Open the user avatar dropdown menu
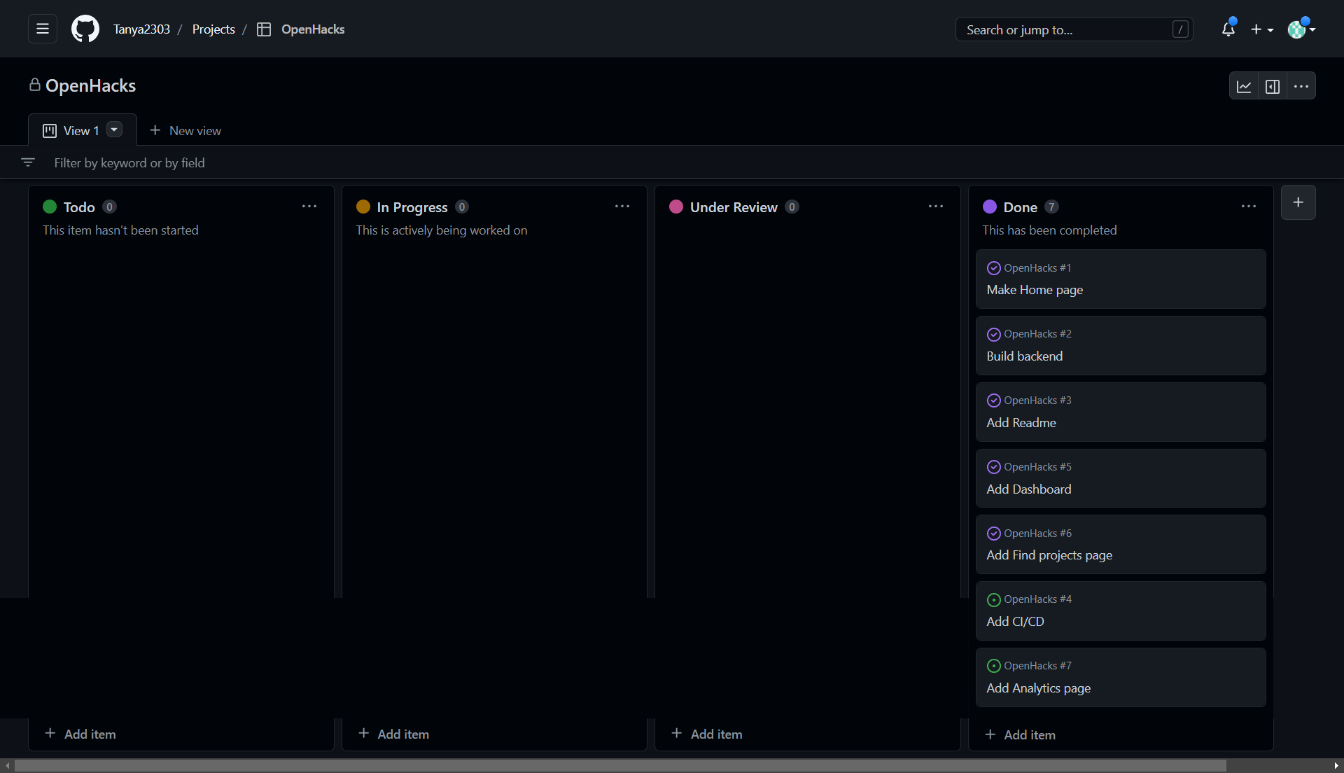Image resolution: width=1344 pixels, height=773 pixels. coord(1301,29)
